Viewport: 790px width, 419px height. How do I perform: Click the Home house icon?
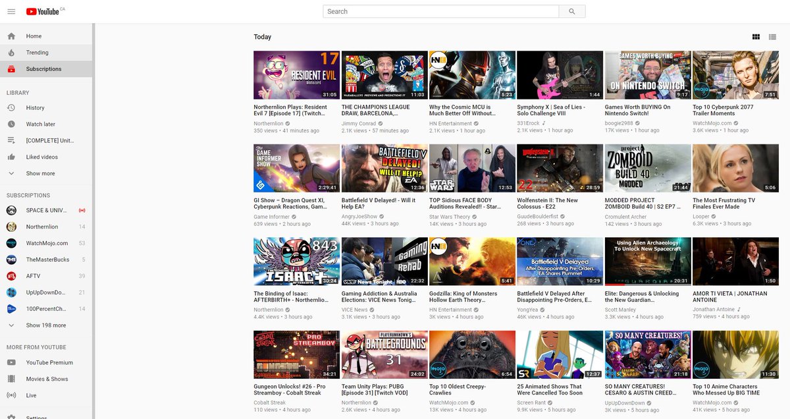click(11, 36)
